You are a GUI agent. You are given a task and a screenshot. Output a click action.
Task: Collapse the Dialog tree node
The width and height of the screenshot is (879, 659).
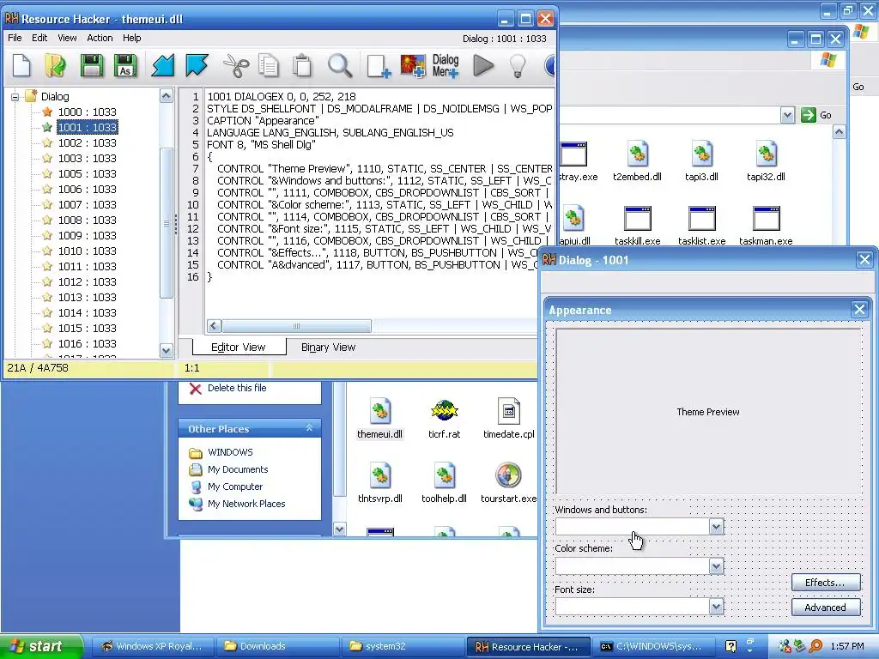click(x=15, y=97)
